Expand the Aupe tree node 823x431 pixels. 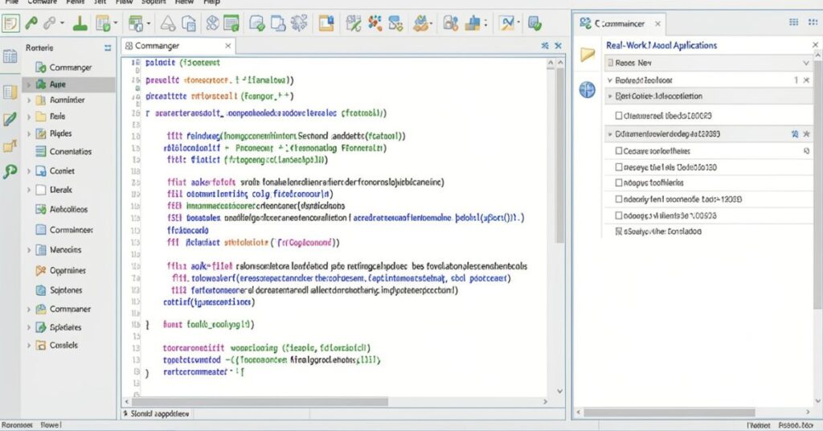point(29,84)
